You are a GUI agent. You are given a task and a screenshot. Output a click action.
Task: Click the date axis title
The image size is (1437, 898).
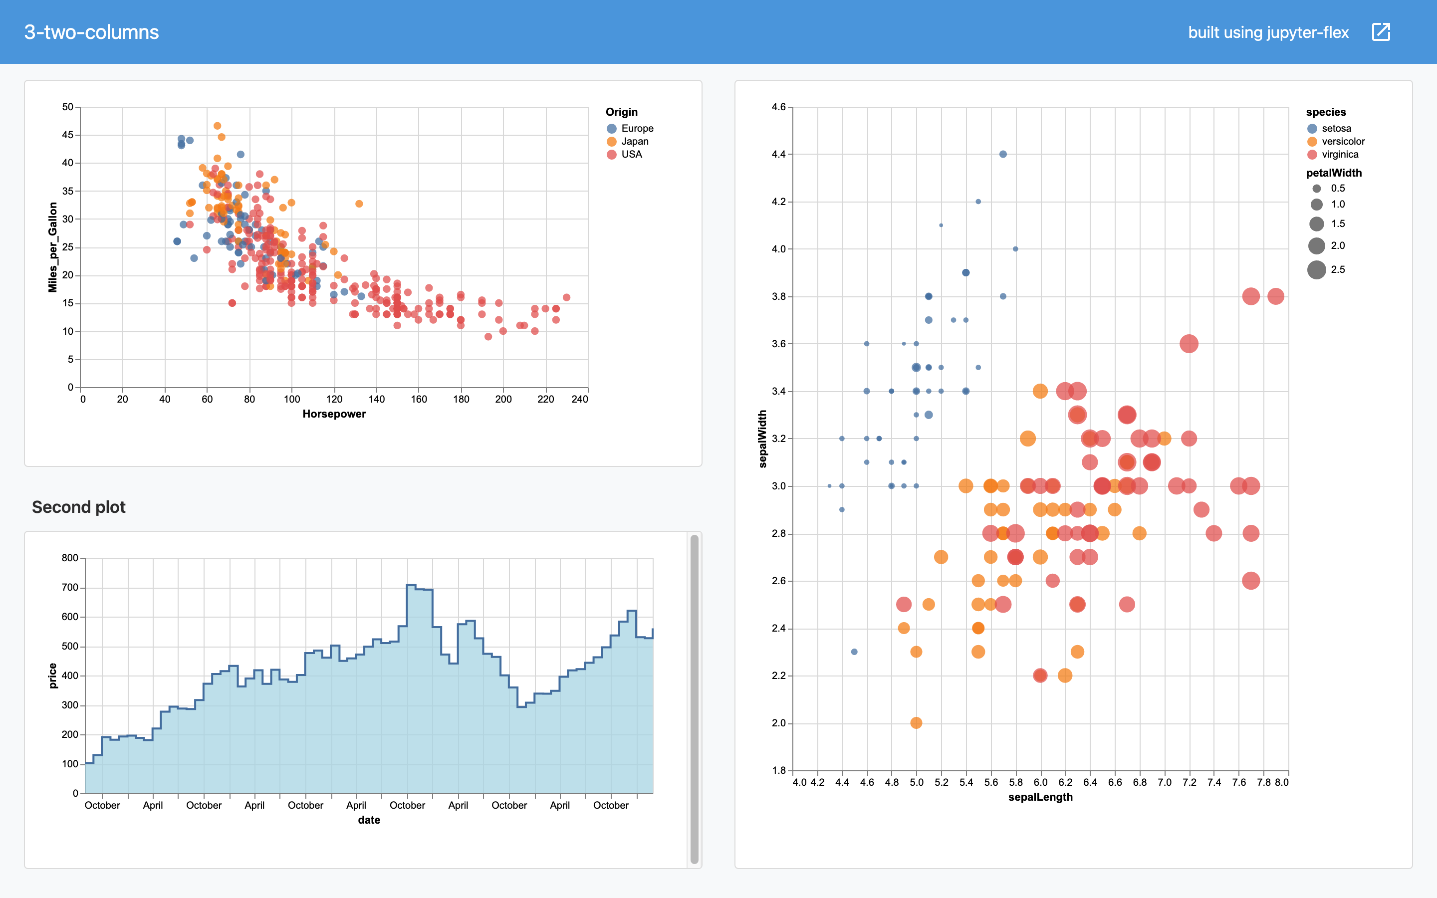[369, 820]
